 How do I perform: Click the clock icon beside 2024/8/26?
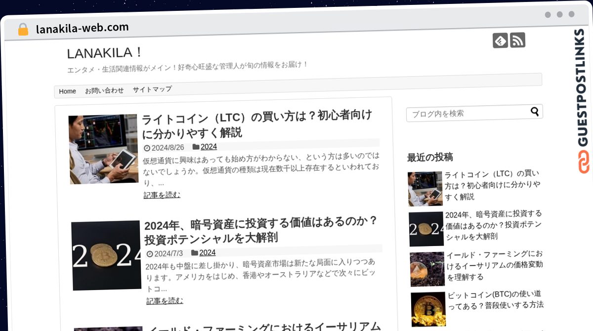(x=147, y=148)
